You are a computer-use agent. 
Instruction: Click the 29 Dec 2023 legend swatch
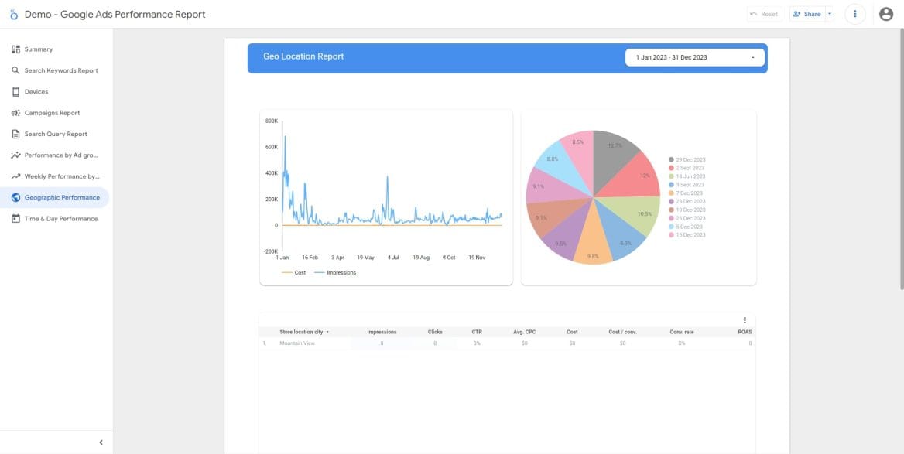pos(671,160)
